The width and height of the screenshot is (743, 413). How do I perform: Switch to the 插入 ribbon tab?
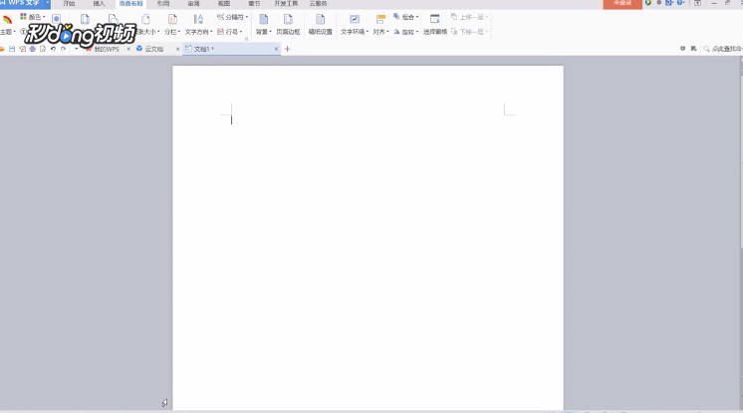99,4
